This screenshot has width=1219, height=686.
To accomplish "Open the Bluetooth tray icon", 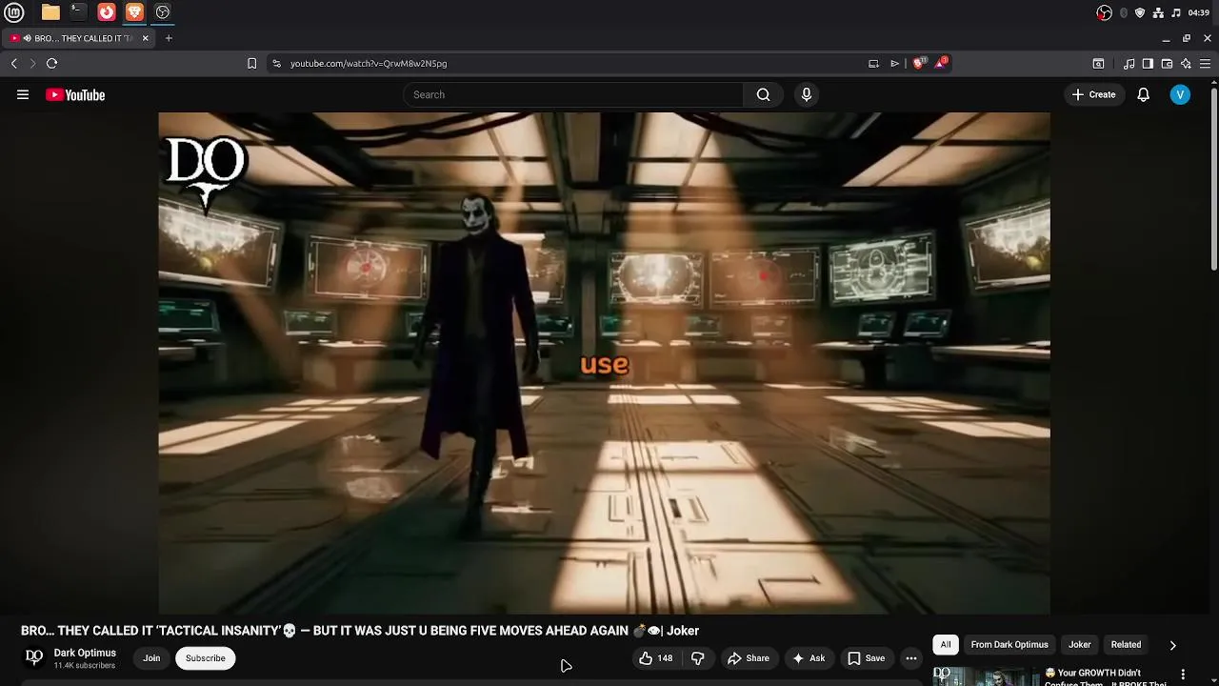I will pos(1124,12).
